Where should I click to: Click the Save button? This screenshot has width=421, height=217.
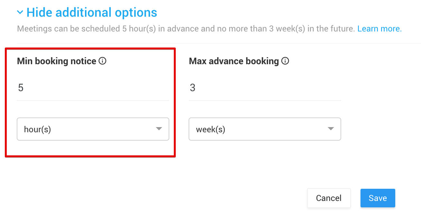378,198
